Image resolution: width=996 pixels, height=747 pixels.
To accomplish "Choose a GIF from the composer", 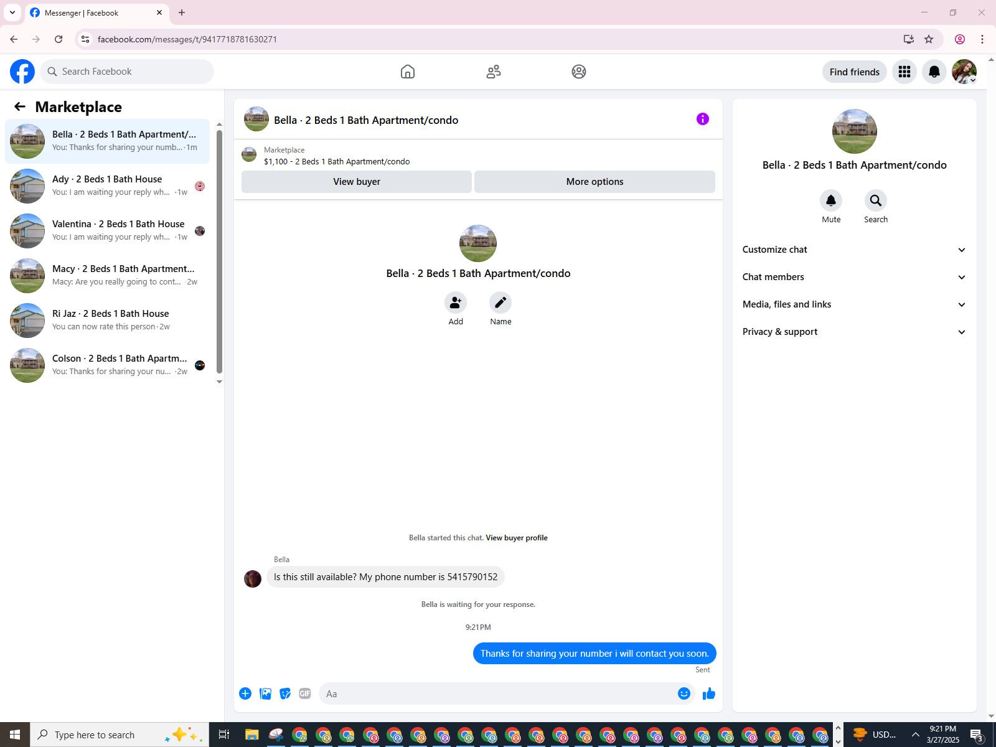I will coord(305,693).
